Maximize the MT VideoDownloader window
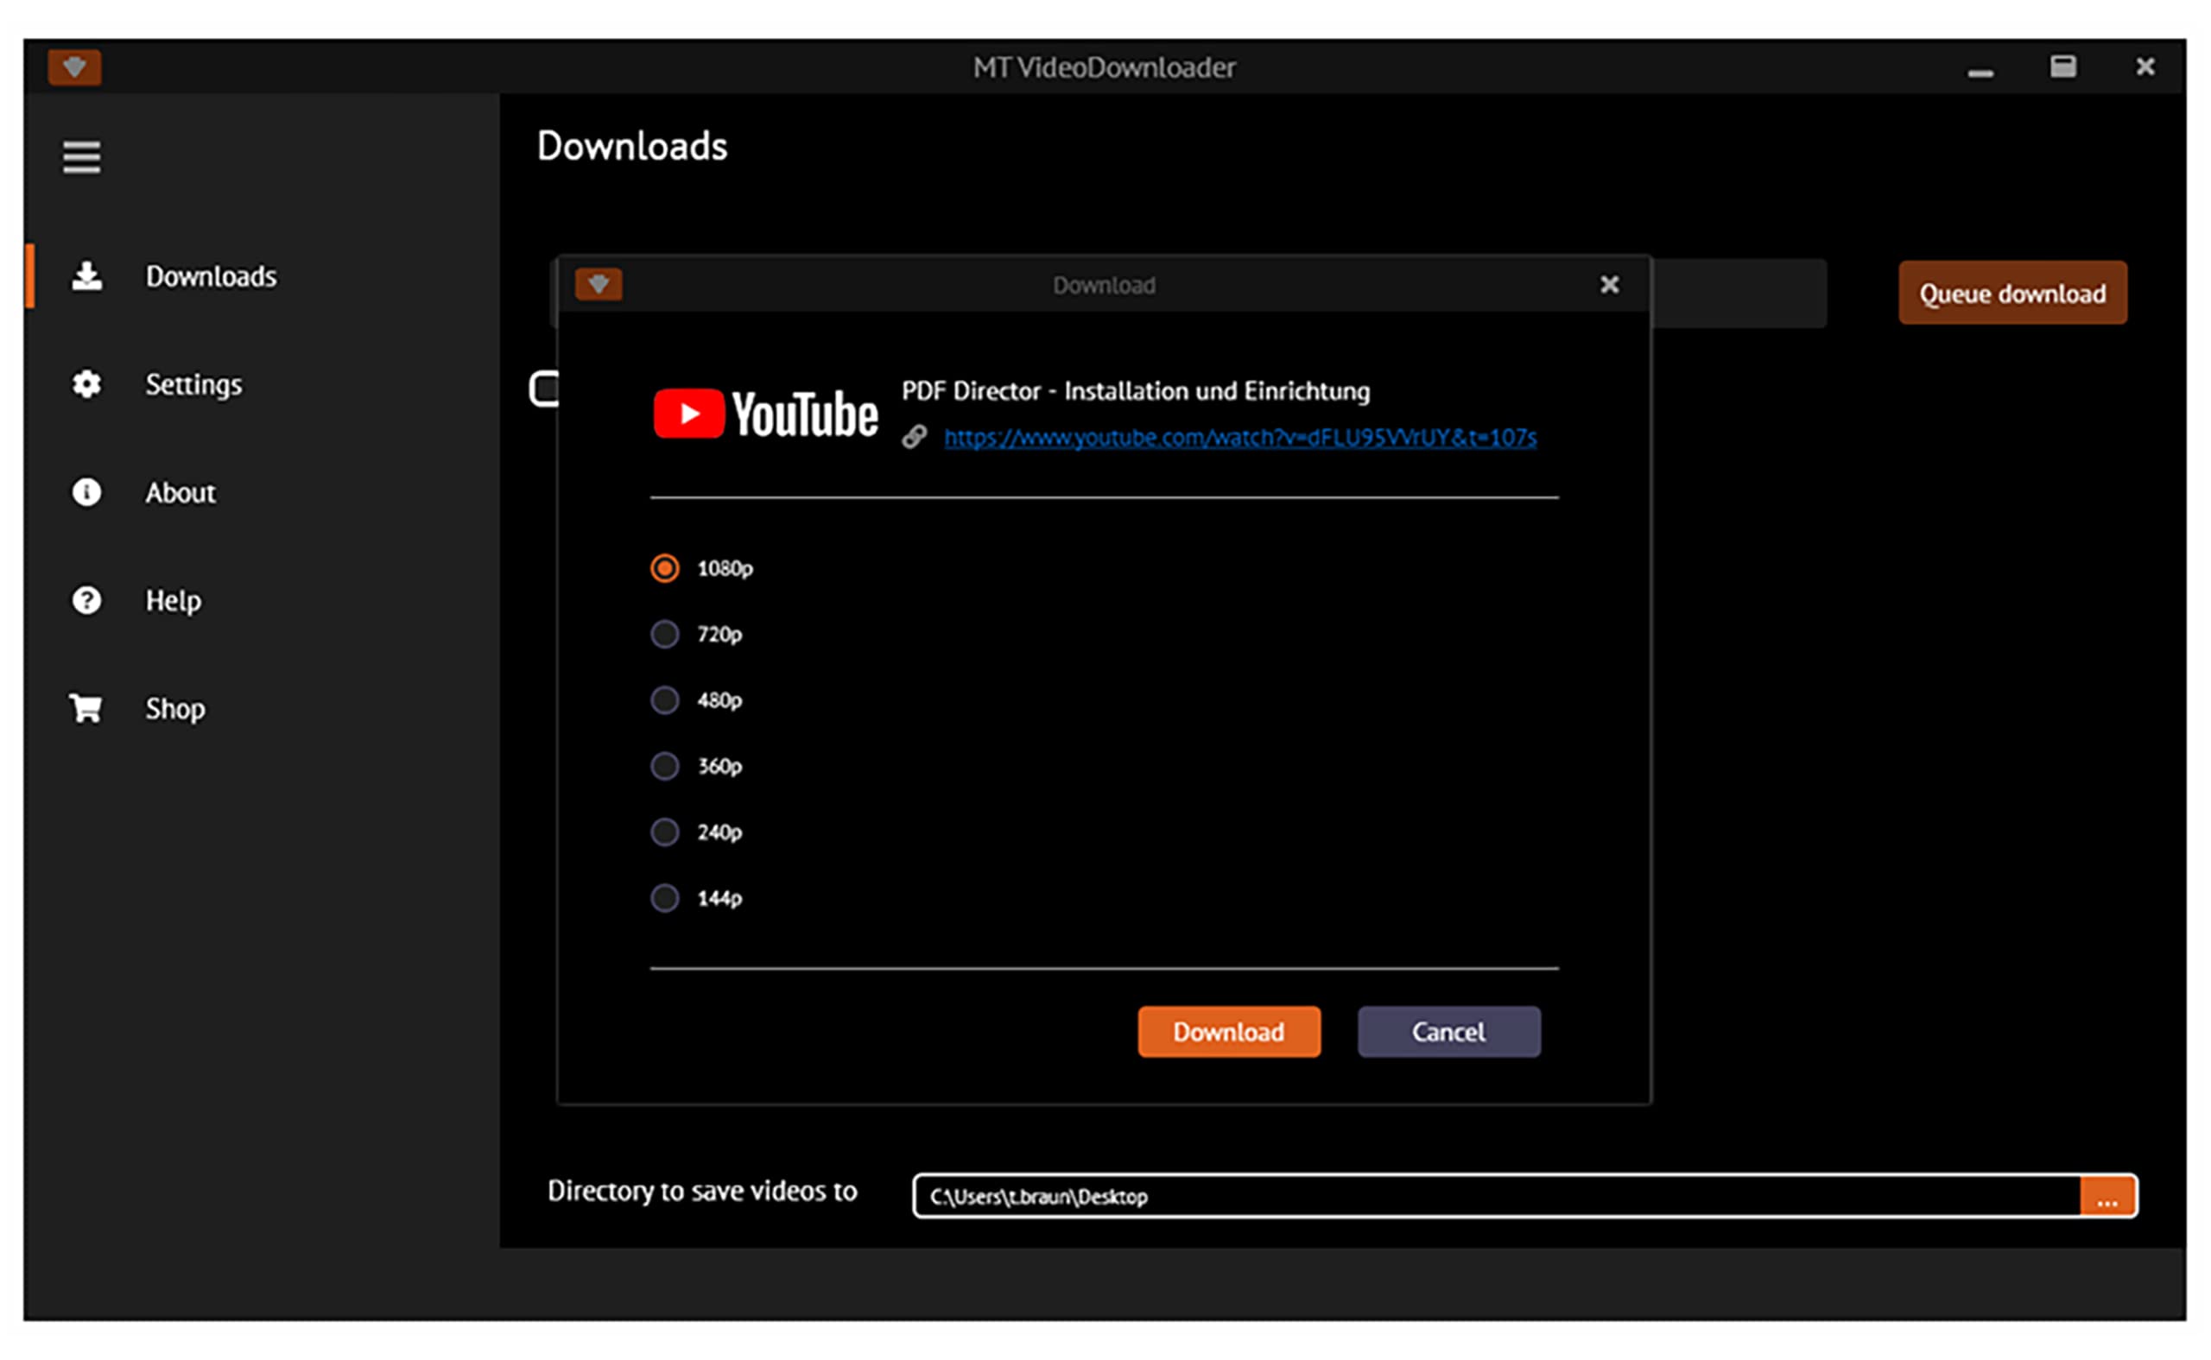The height and width of the screenshot is (1360, 2211). [x=2062, y=66]
